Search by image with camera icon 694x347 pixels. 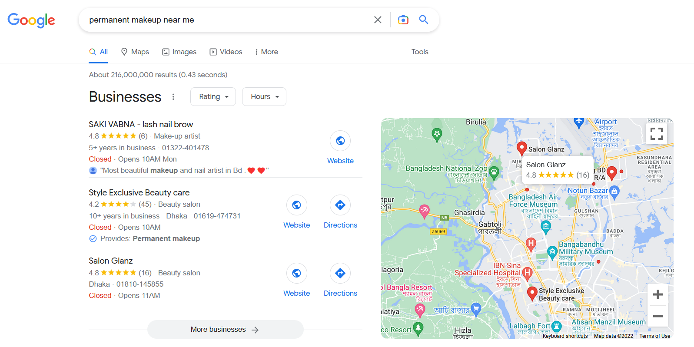[x=403, y=20]
